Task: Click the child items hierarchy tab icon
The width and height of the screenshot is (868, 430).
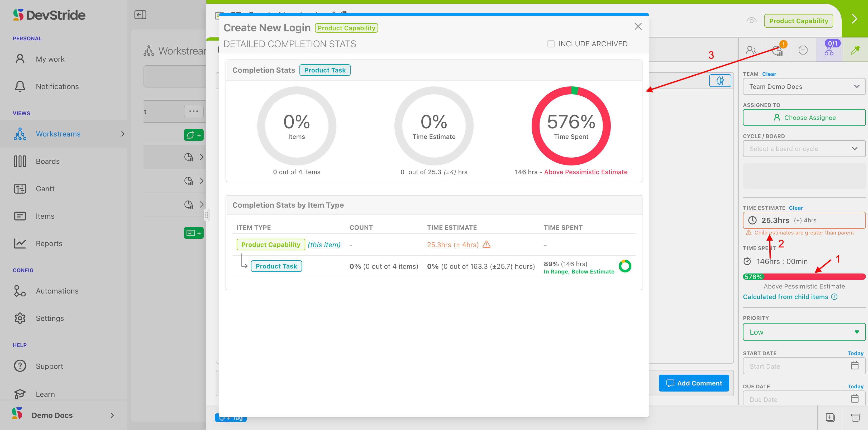Action: (829, 51)
